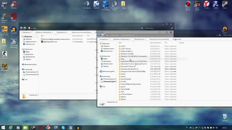The image size is (232, 130).
Task: Open the Start menu button
Action: point(3,127)
